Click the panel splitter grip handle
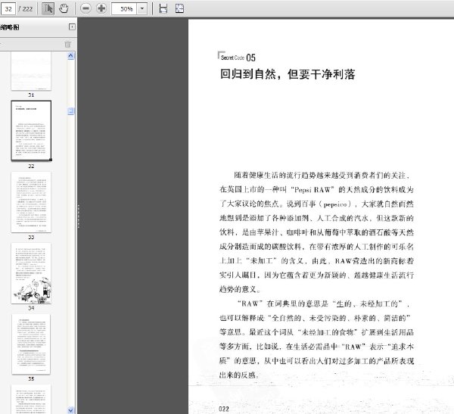454x414 pixels. [79, 216]
